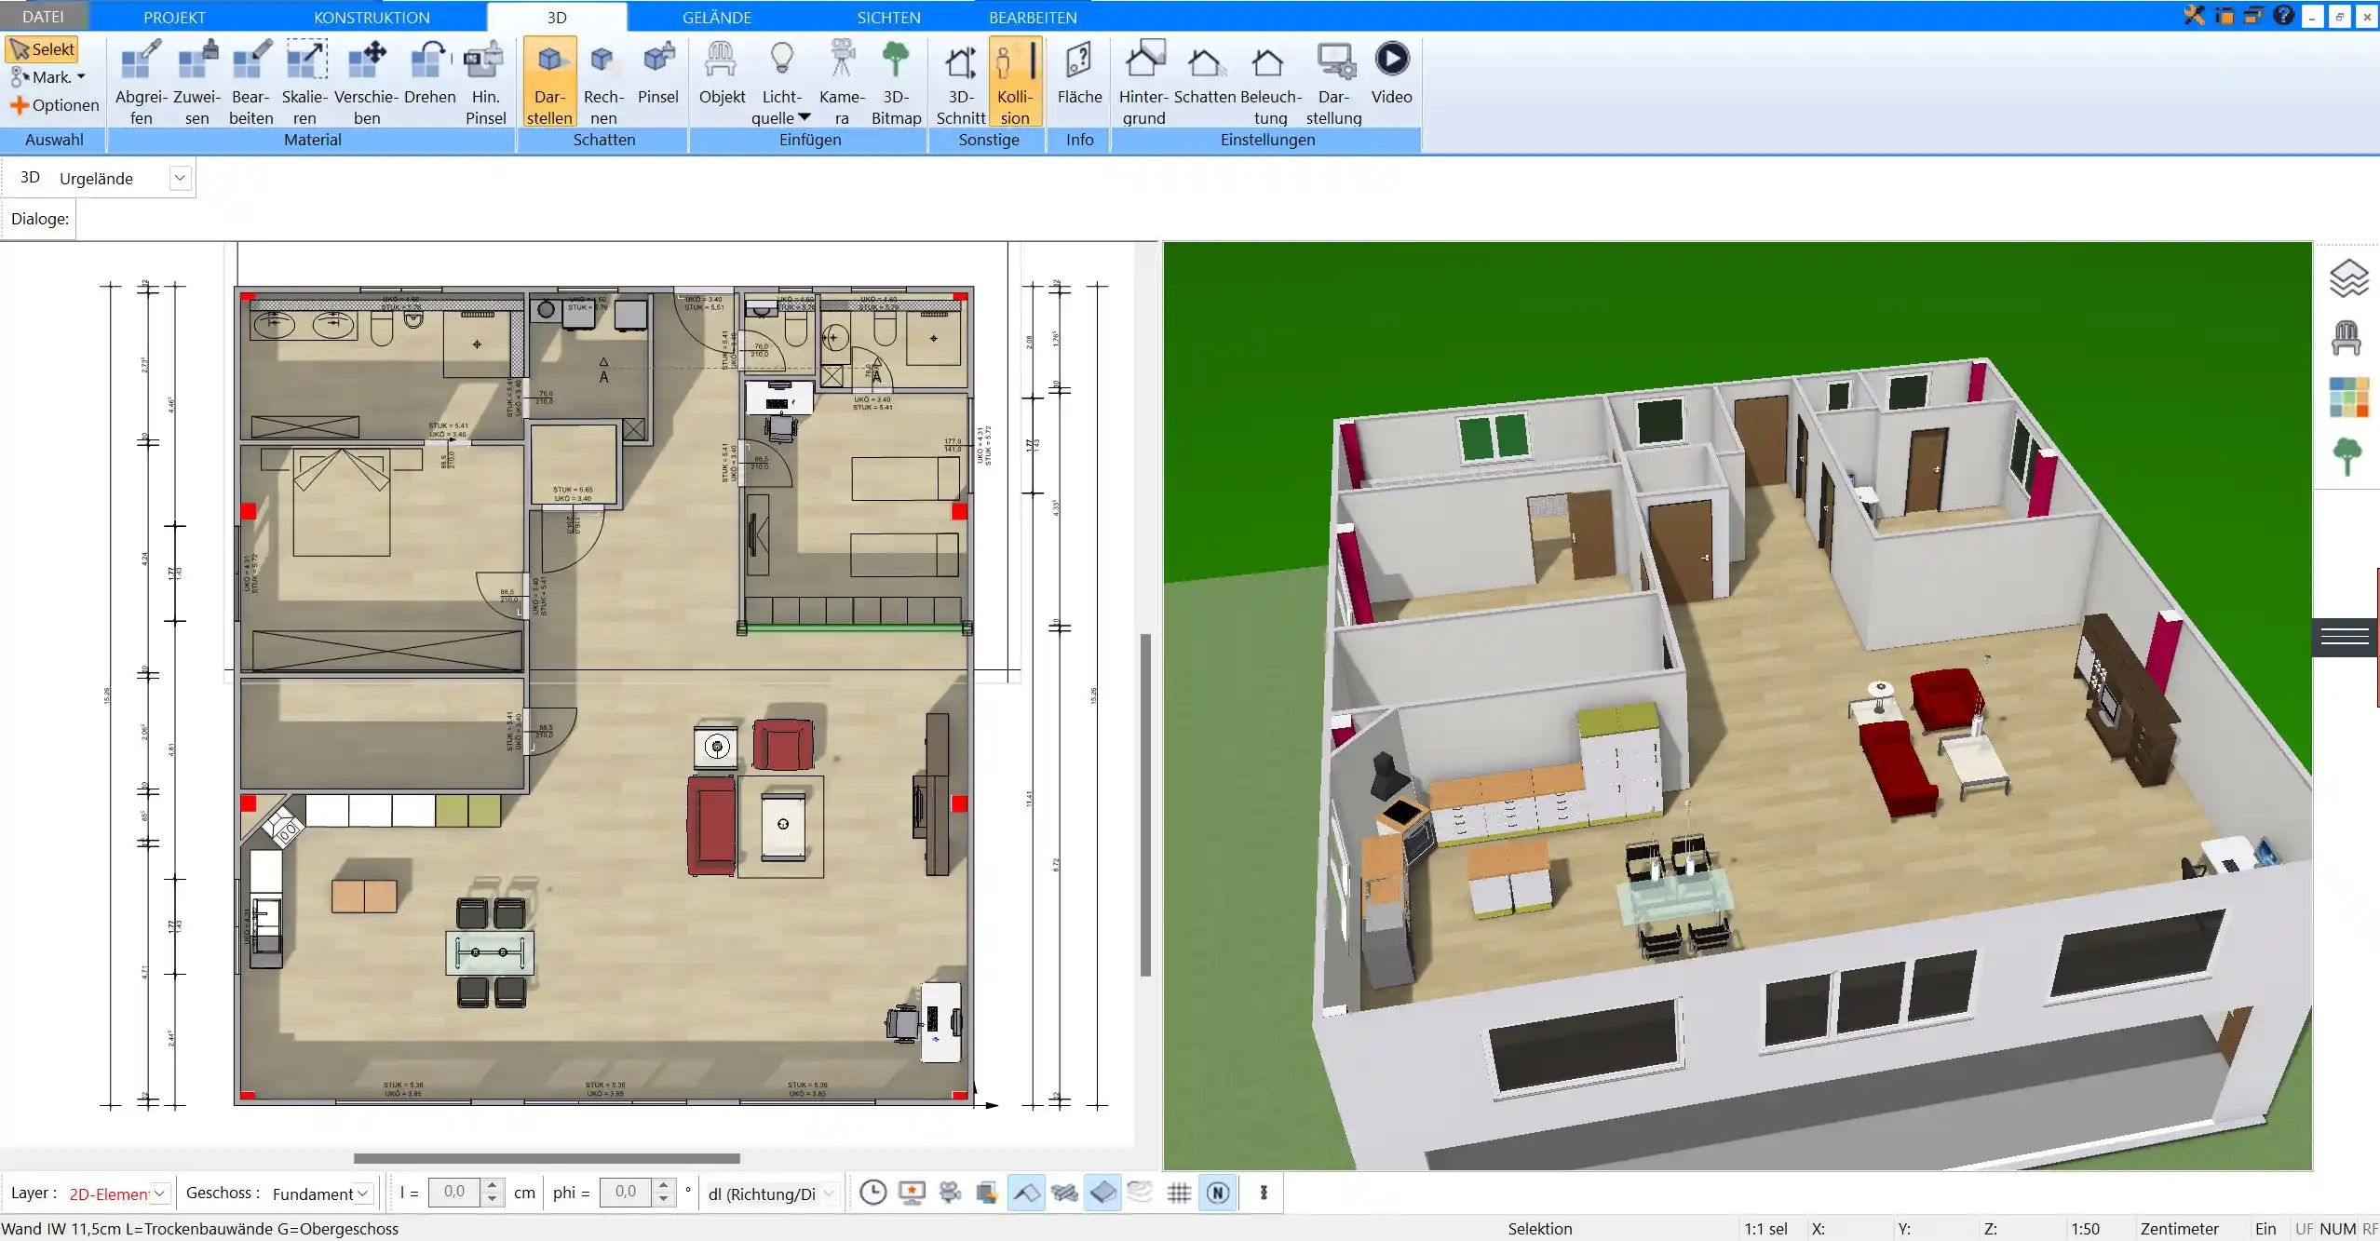Open the furniture chair catalog icon
The width and height of the screenshot is (2380, 1241).
[2346, 337]
